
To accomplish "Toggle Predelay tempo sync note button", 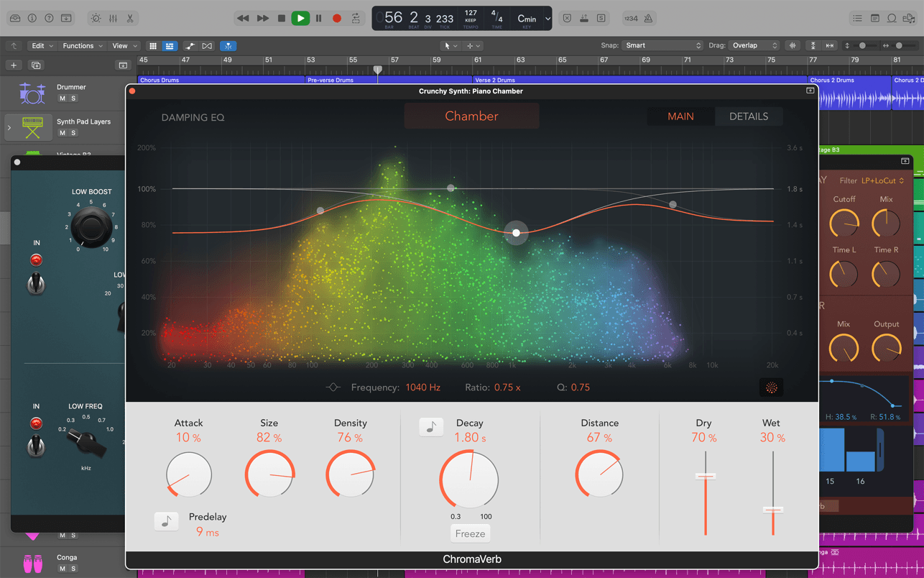I will (167, 521).
